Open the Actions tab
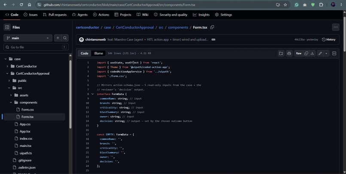The image size is (346, 174). pyautogui.click(x=101, y=15)
